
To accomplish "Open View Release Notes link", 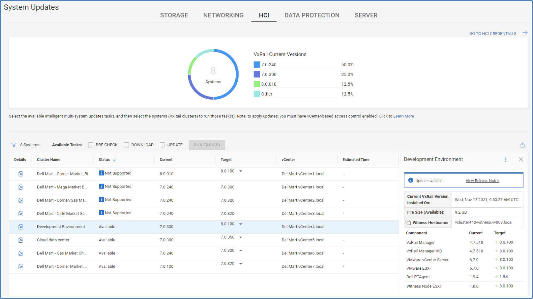I will tap(482, 181).
